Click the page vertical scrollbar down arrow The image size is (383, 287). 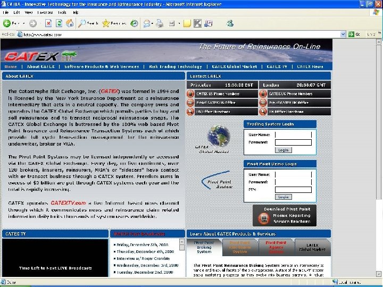pyautogui.click(x=379, y=274)
